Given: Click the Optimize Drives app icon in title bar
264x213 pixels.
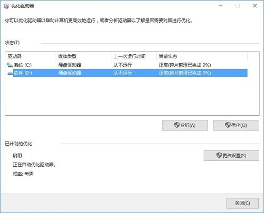Looking at the screenshot, I should click(x=6, y=6).
